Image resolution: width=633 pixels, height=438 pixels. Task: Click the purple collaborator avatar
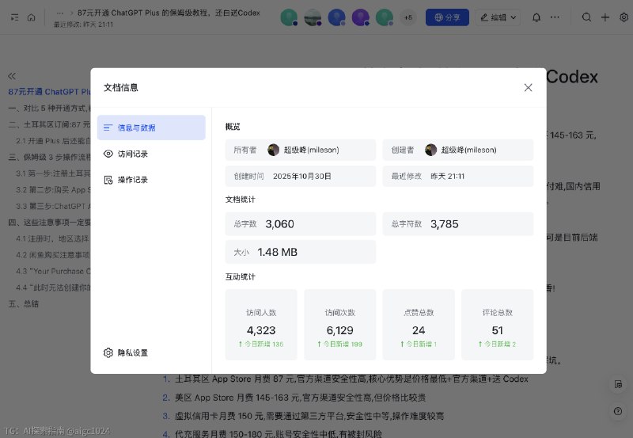(x=361, y=17)
